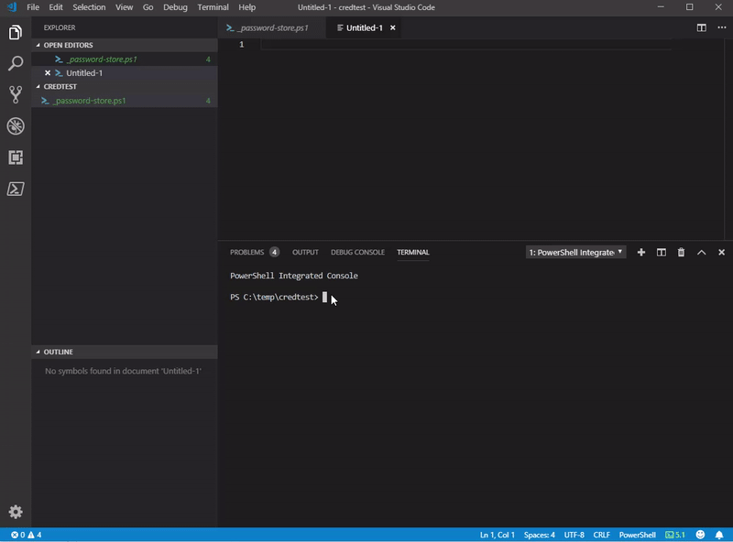The width and height of the screenshot is (733, 542).
Task: Open the Edit menu
Action: coord(56,7)
